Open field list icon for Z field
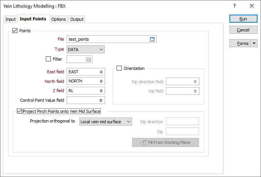Screen dimensions: 261x177 point(101,91)
